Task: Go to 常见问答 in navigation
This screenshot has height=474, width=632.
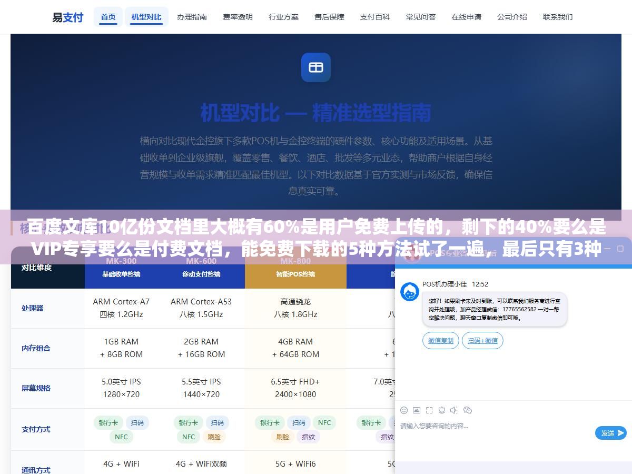Action: tap(421, 17)
